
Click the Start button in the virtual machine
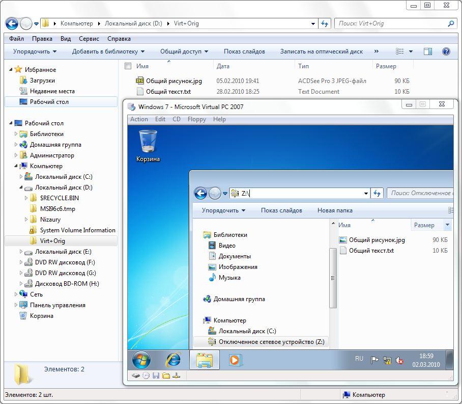[x=141, y=360]
